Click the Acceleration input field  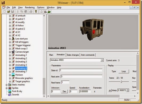pyautogui.click(x=85, y=91)
